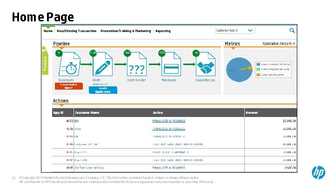Open Firm Quote In Progress link for app 4349
The height and width of the screenshot is (188, 335).
click(168, 129)
